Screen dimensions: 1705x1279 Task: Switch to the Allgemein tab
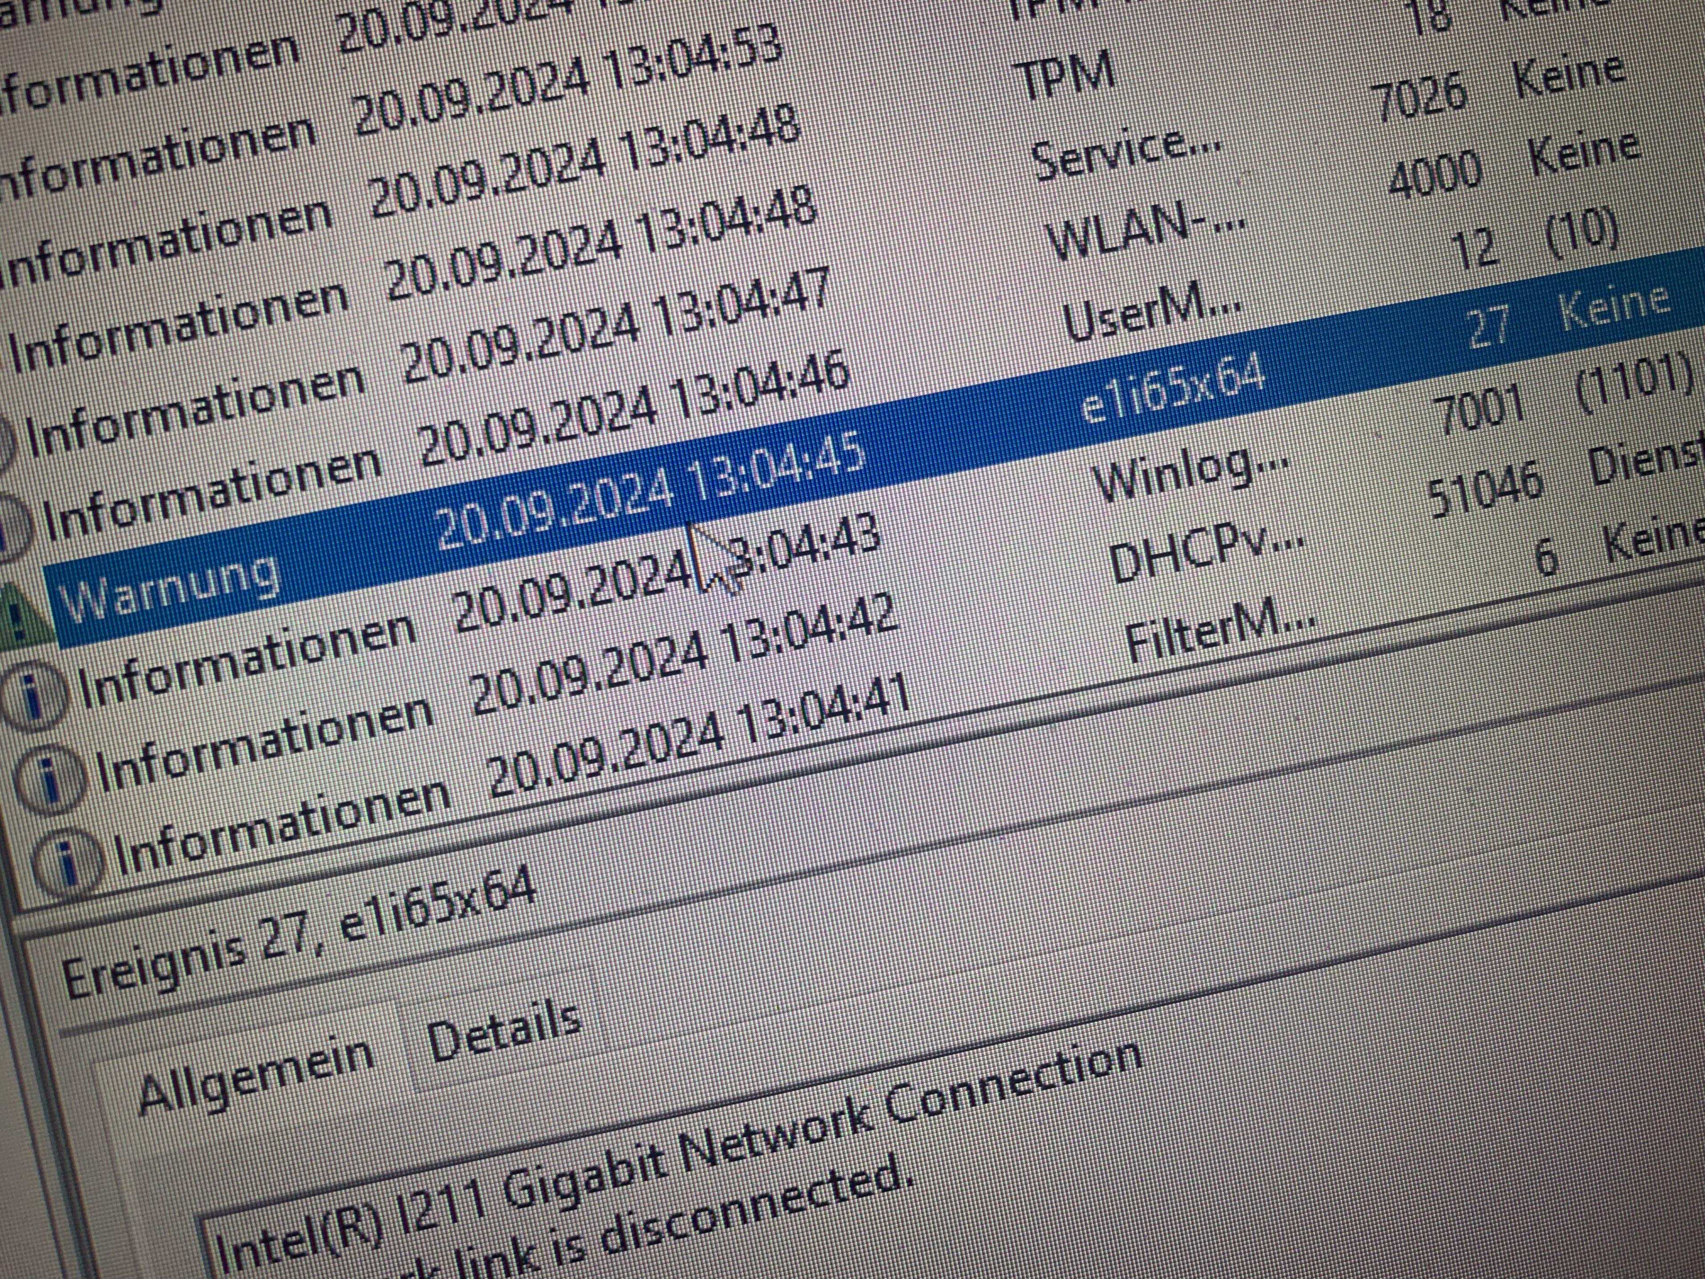256,1076
